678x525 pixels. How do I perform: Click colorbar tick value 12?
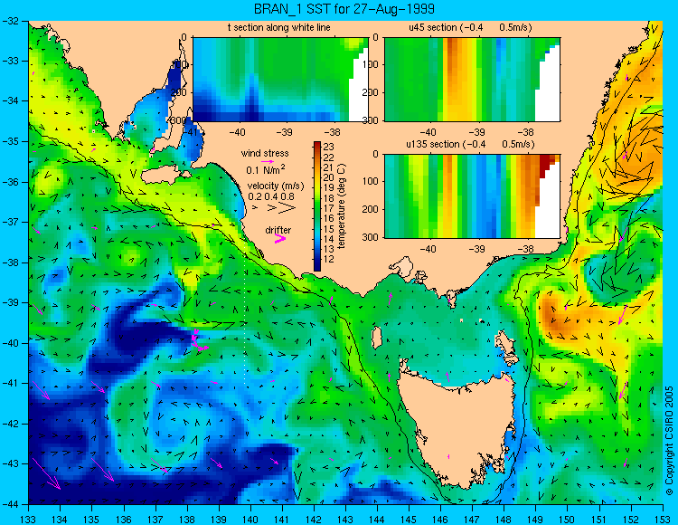329,259
